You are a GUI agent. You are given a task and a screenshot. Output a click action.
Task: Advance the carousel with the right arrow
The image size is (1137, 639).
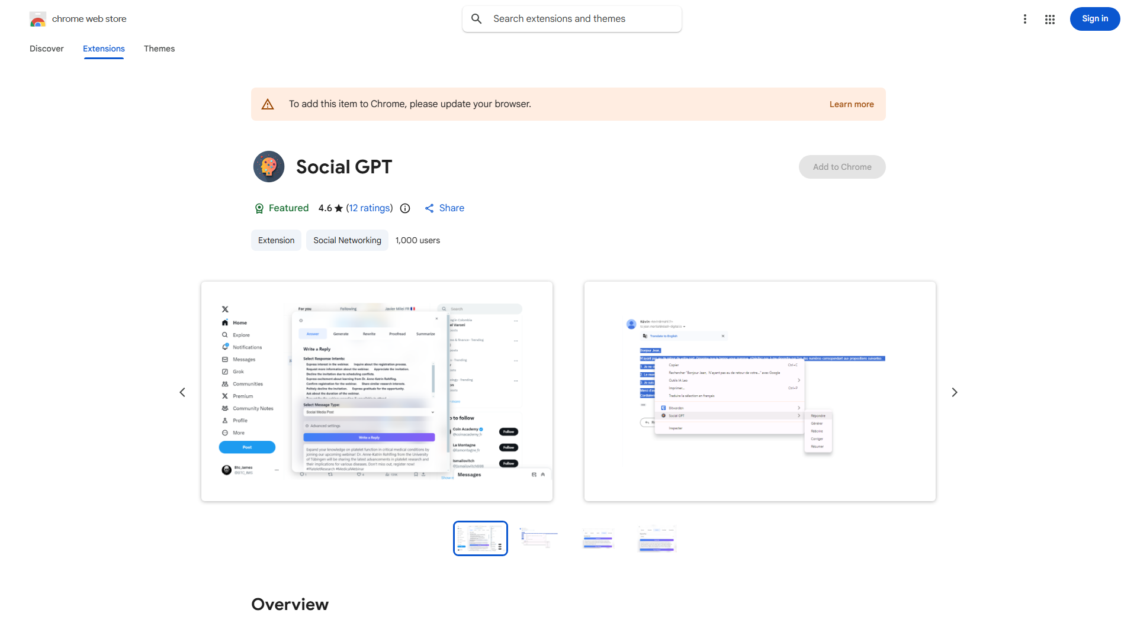[x=954, y=392]
